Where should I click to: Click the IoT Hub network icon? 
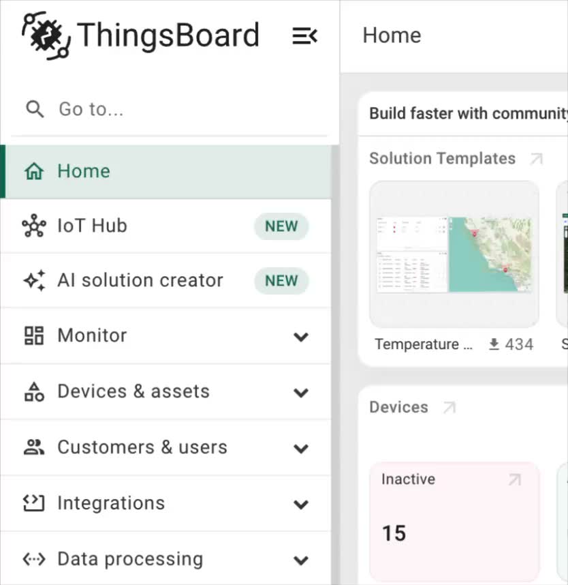(34, 226)
